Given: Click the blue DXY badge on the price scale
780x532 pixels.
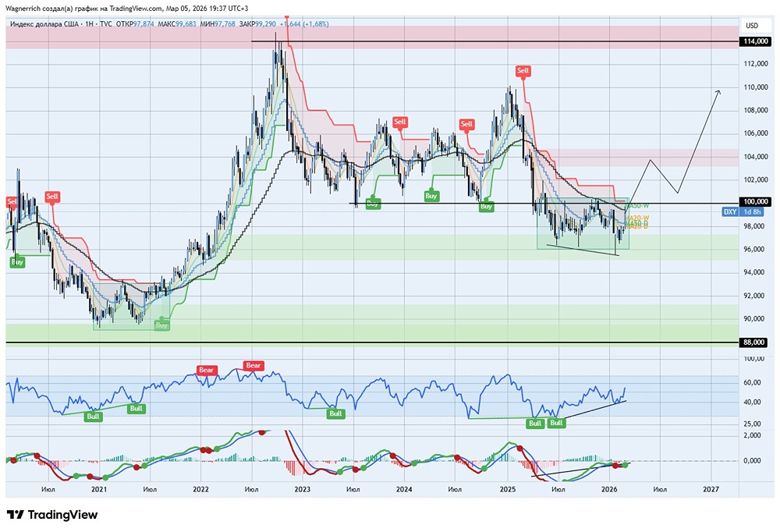Looking at the screenshot, I should coord(730,211).
